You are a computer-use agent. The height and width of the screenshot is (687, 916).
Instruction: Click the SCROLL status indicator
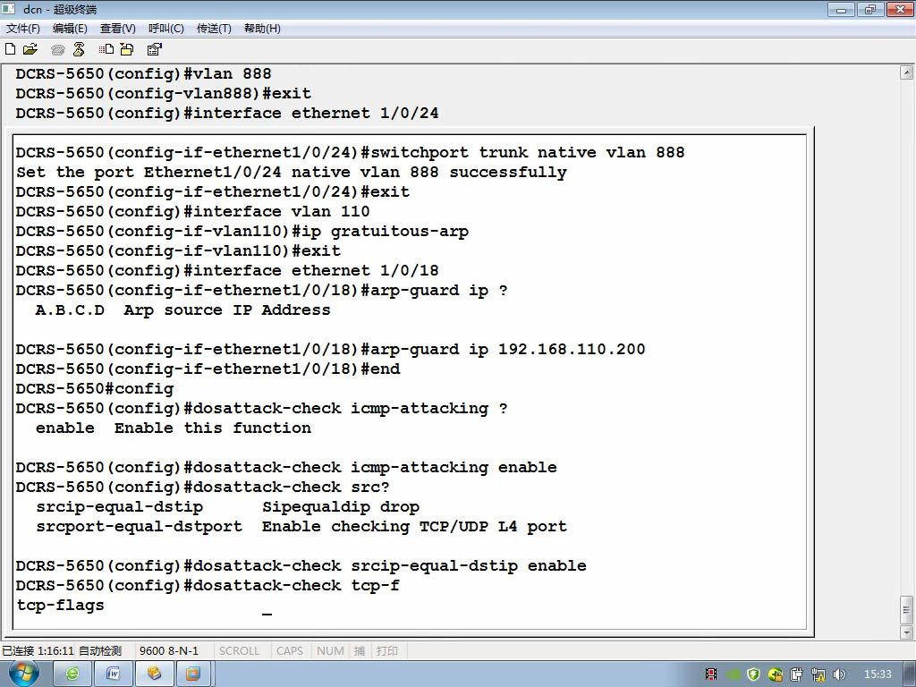pos(239,651)
